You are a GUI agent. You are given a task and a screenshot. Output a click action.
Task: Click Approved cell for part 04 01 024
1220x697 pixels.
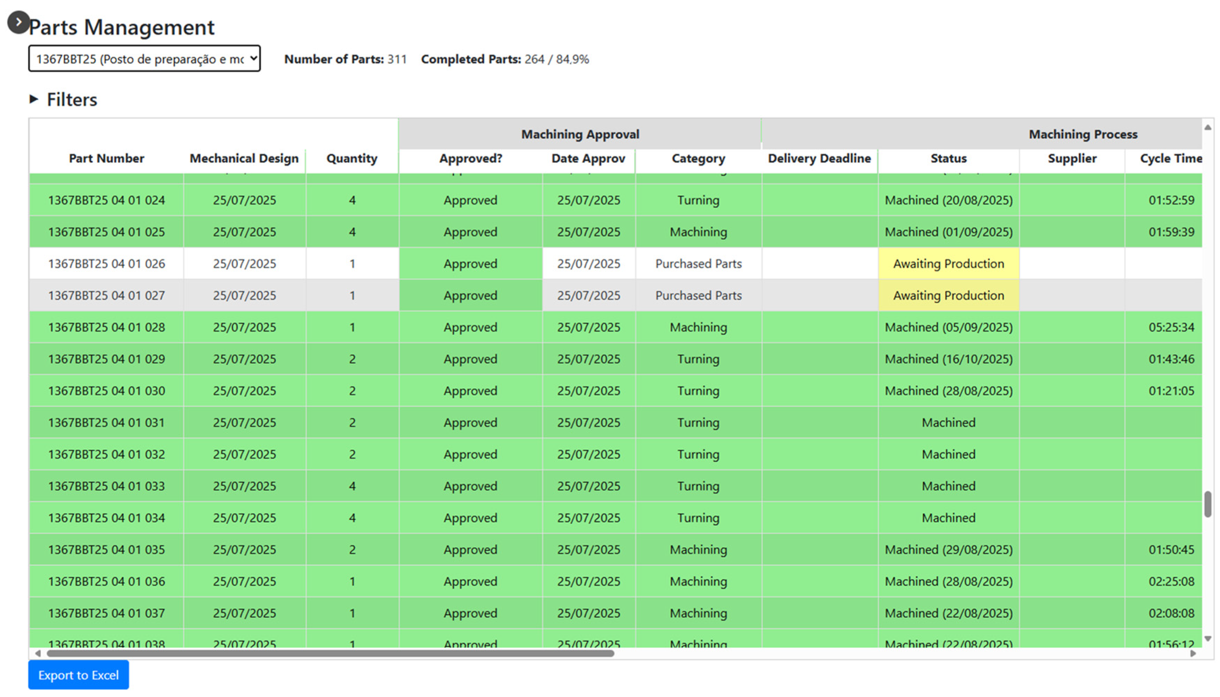470,200
